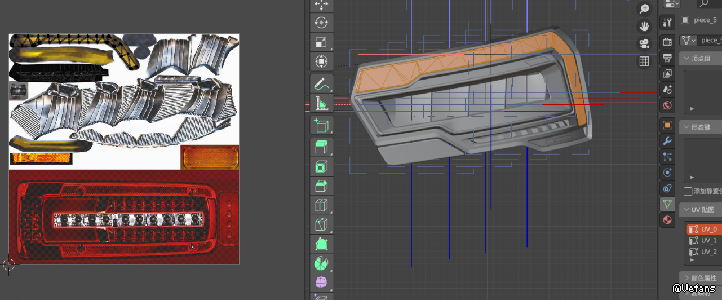The width and height of the screenshot is (722, 300).
Task: Select the Add Cube tool
Action: pyautogui.click(x=321, y=125)
